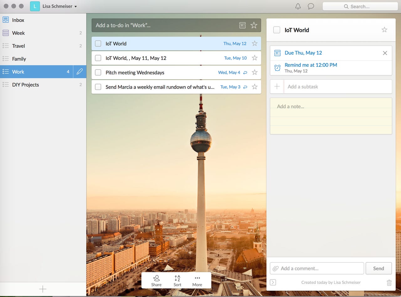Collapse the detail panel with the chevron
This screenshot has height=297, width=401.
click(273, 282)
